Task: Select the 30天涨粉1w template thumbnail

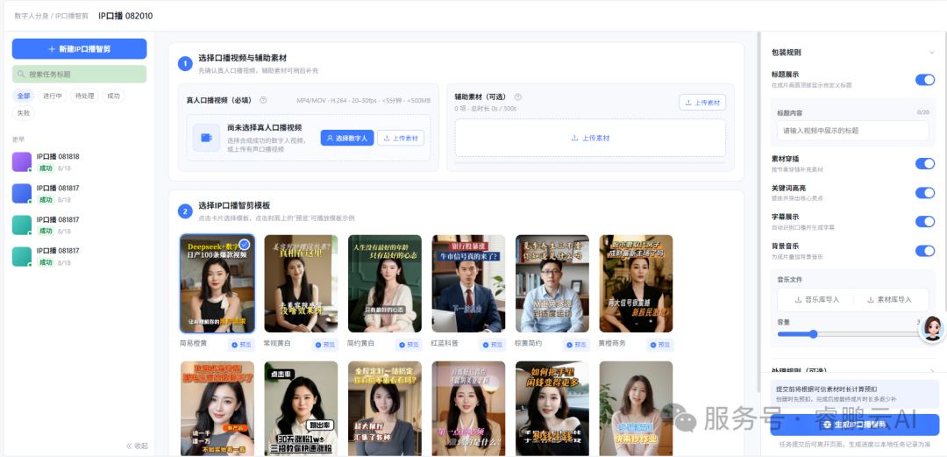Action: (x=301, y=409)
